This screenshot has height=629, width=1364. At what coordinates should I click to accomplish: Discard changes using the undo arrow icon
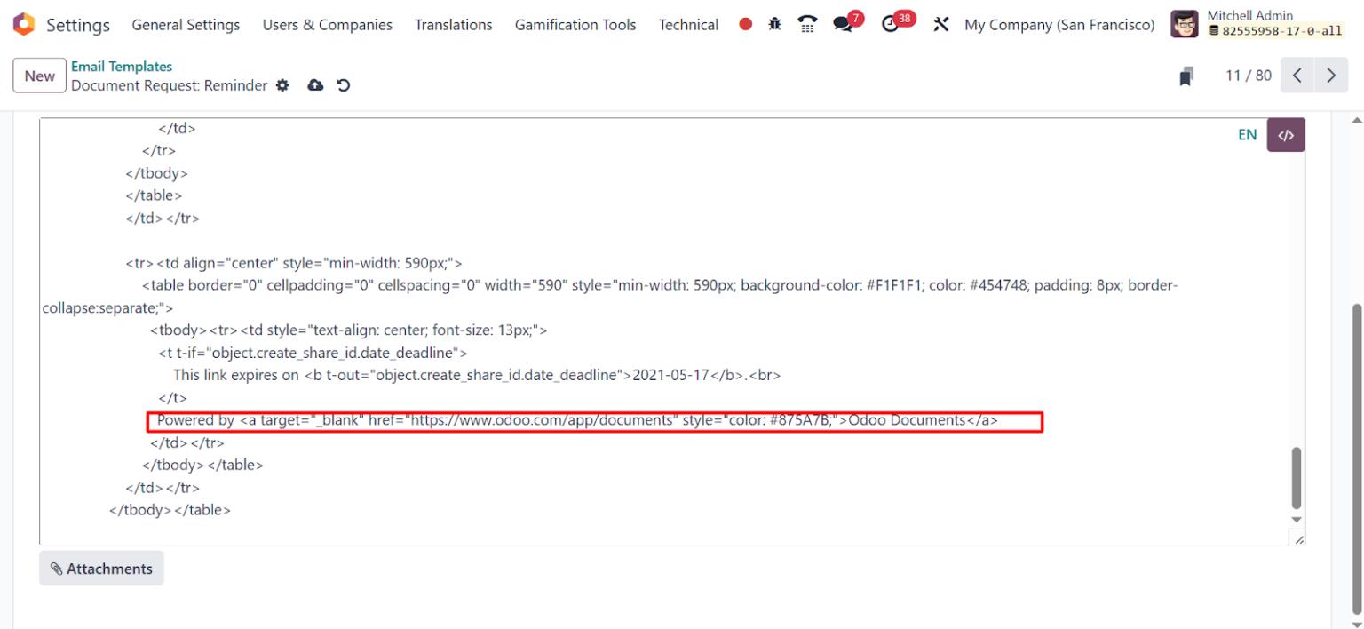(x=343, y=85)
